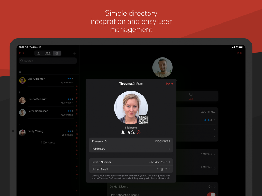Tap Julia S. profile picture
This screenshot has width=262, height=196.
131,107
